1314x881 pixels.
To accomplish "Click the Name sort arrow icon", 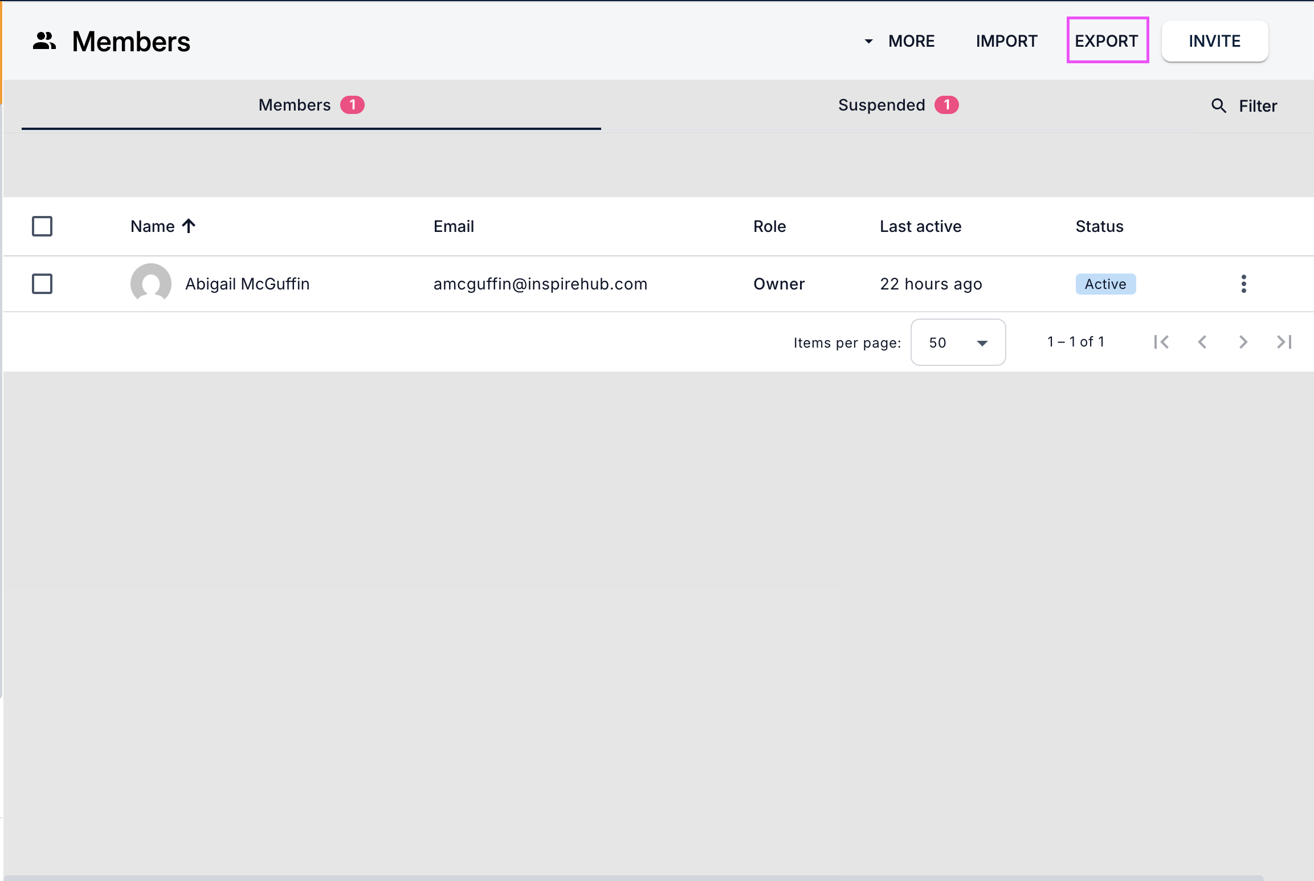I will pyautogui.click(x=189, y=226).
